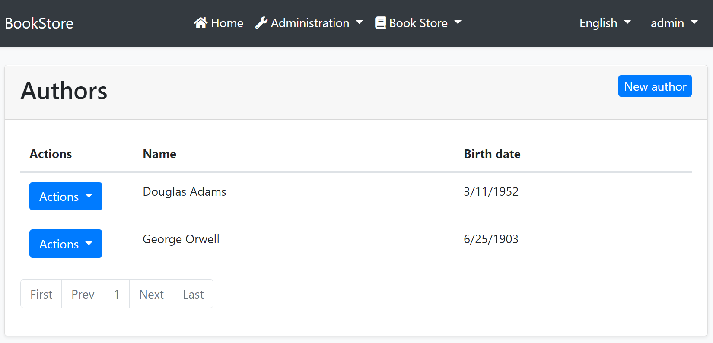Click the book icon beside Book Store

click(x=380, y=22)
